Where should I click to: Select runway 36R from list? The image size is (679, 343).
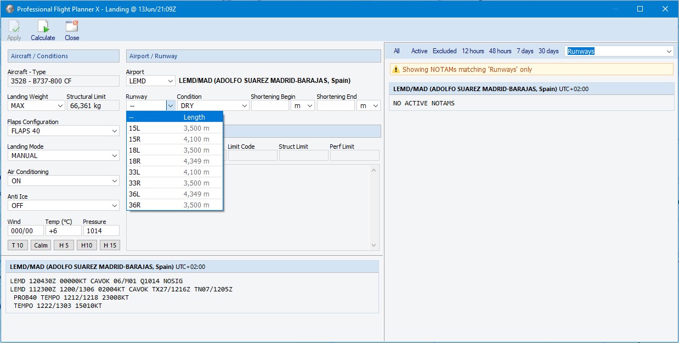pyautogui.click(x=174, y=205)
